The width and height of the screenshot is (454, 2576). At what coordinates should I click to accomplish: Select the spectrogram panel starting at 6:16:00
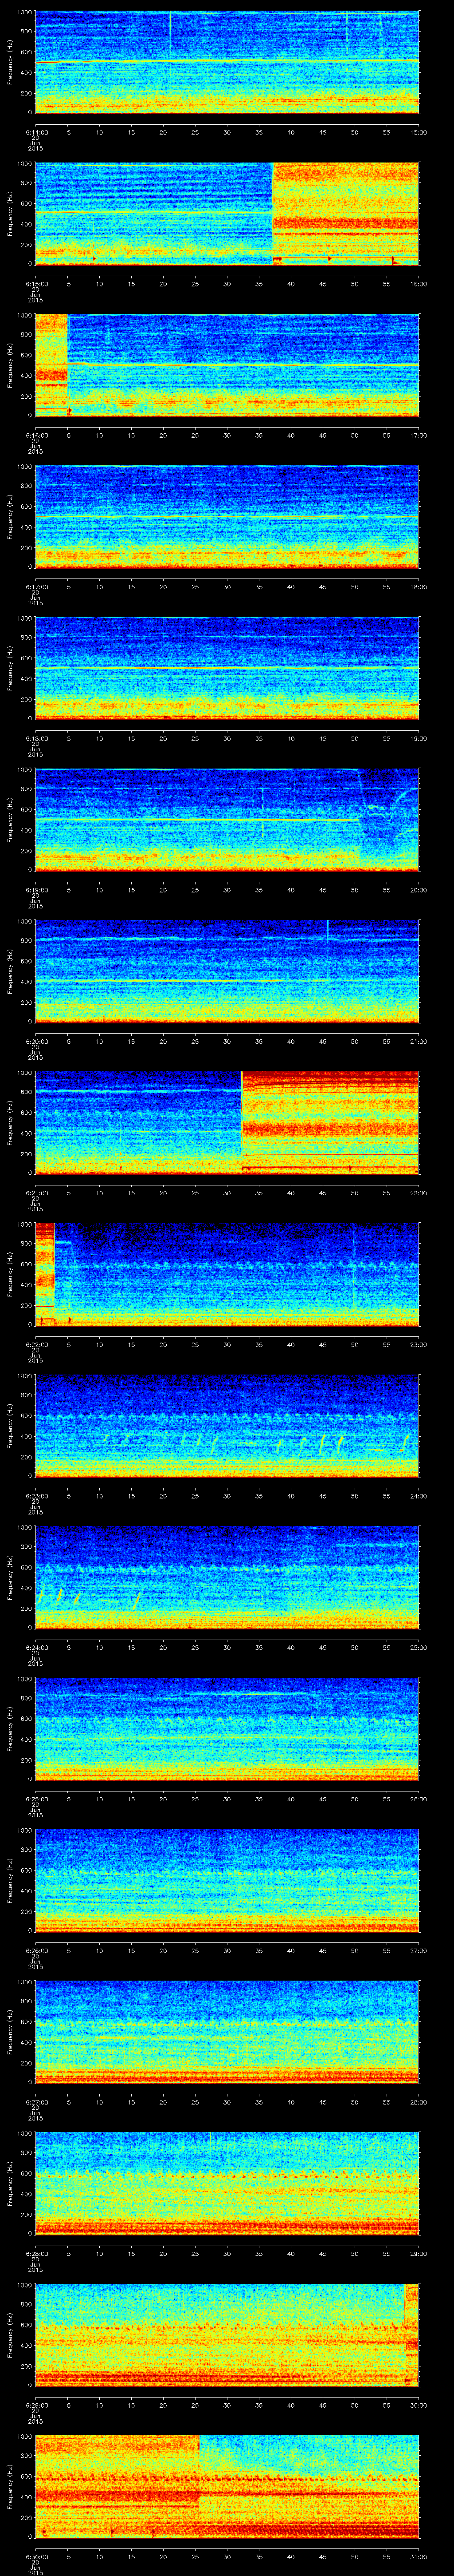pos(227,365)
